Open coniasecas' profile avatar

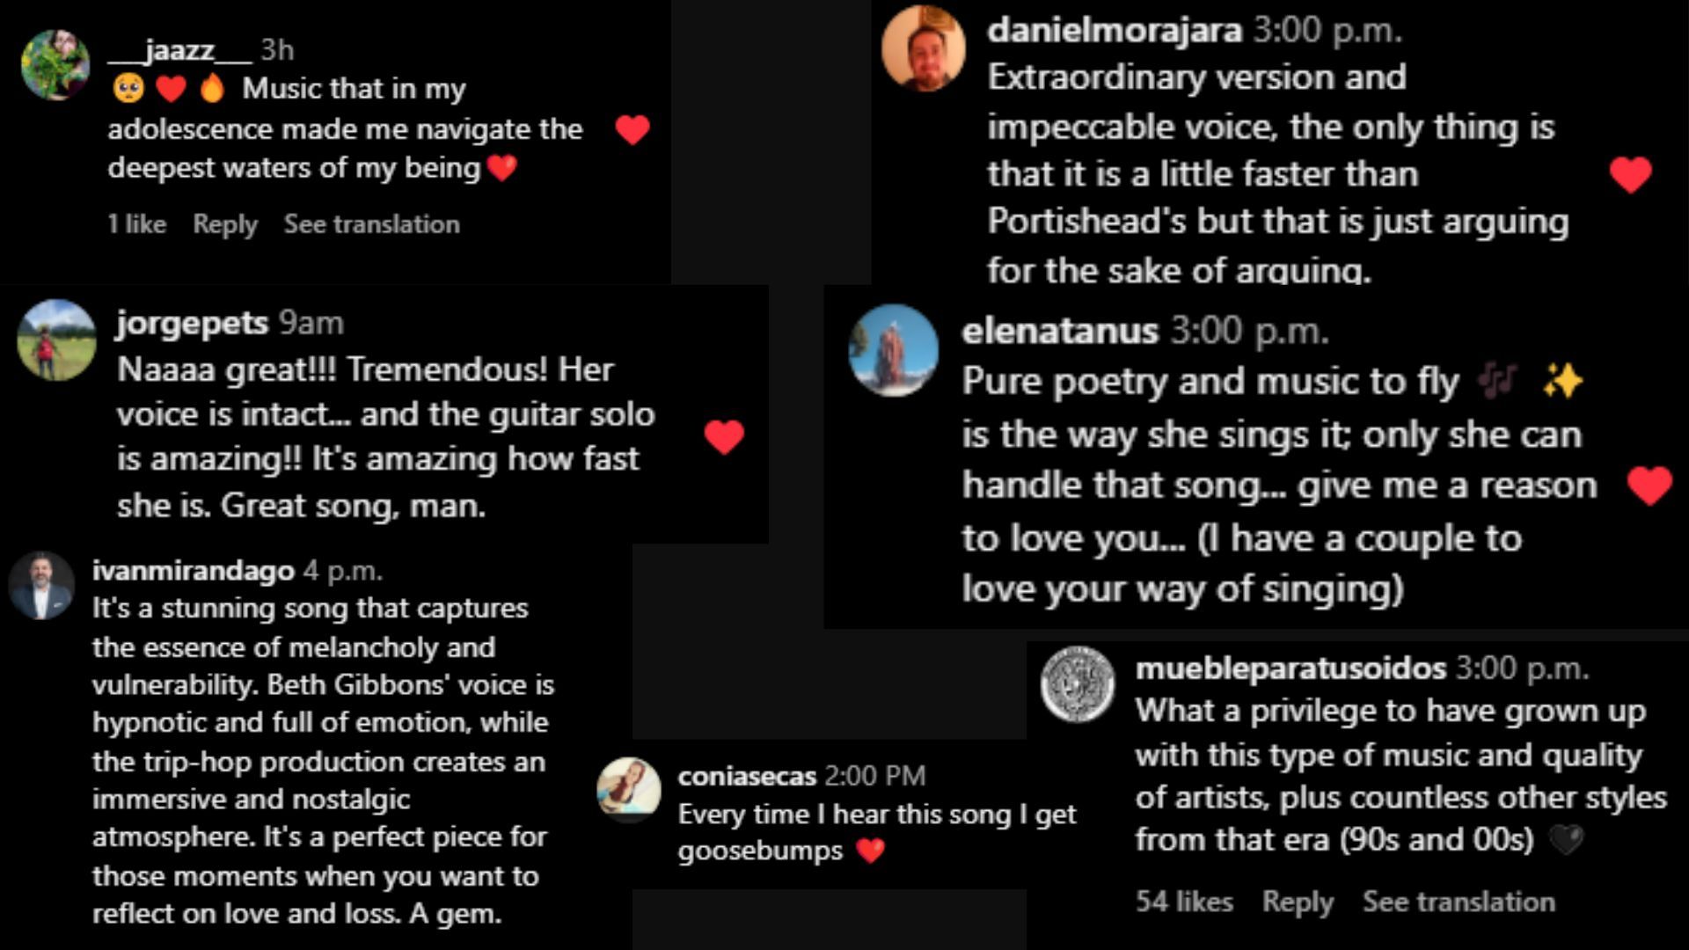pyautogui.click(x=629, y=789)
